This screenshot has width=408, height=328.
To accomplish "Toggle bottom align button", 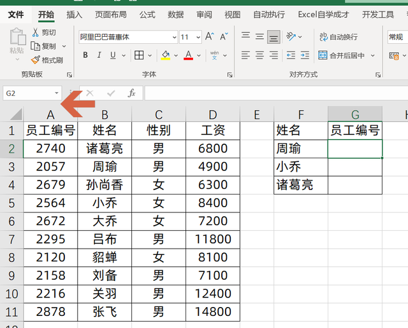I will click(273, 37).
